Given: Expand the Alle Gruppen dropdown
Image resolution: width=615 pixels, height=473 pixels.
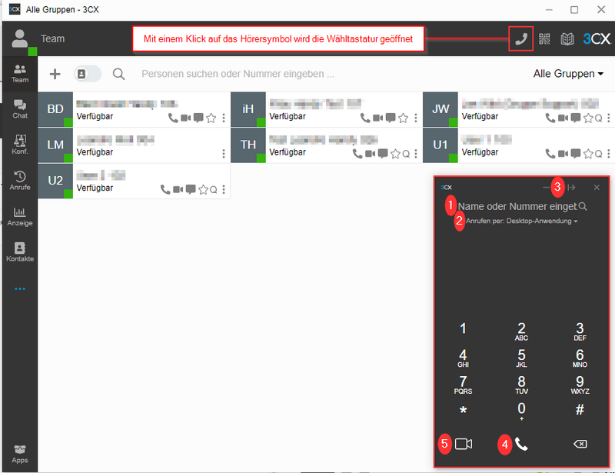Looking at the screenshot, I should pos(568,73).
